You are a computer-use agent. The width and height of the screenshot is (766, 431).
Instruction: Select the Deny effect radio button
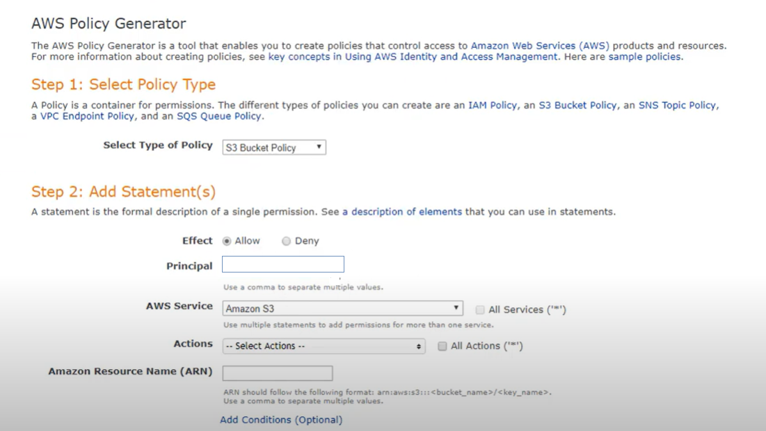point(286,241)
